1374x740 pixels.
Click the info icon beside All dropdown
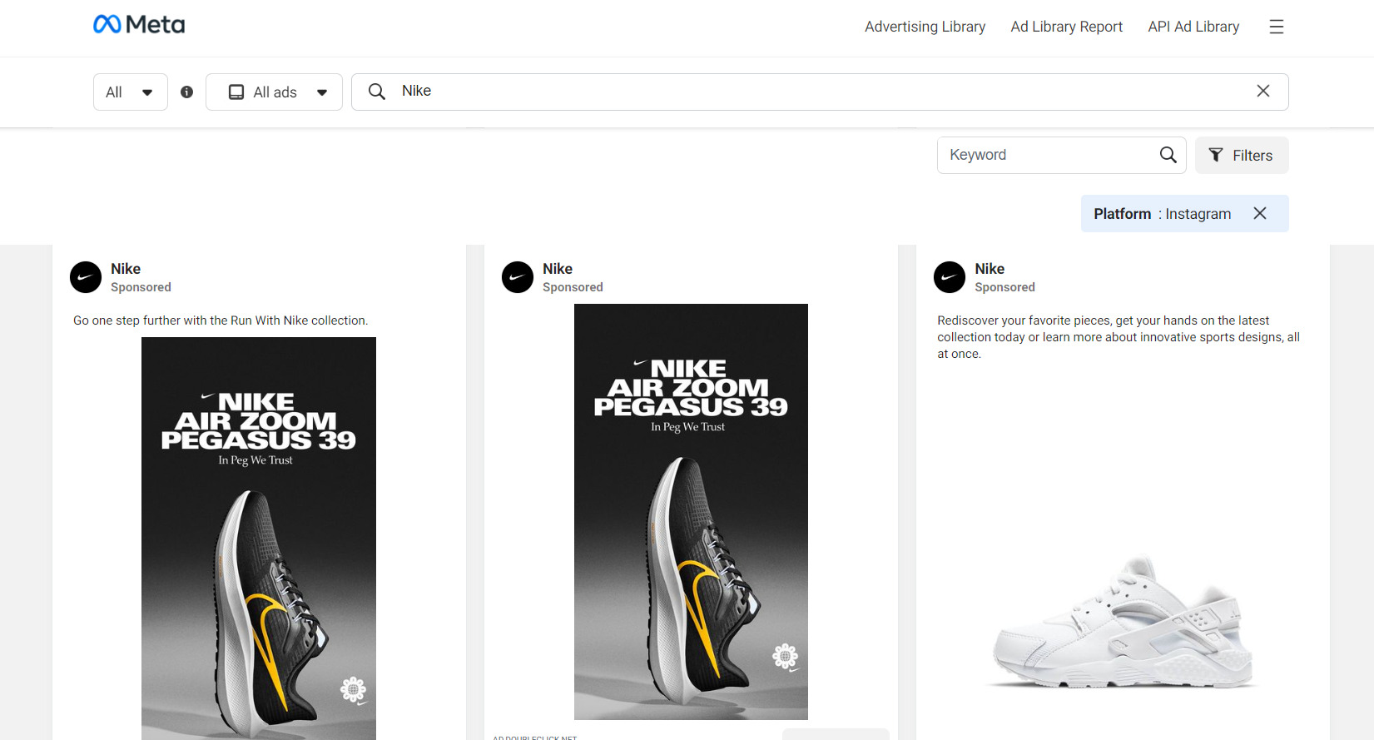[186, 92]
